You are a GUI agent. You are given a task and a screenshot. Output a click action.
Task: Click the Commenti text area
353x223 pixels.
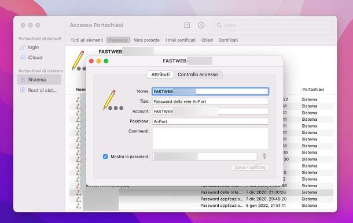(210, 139)
